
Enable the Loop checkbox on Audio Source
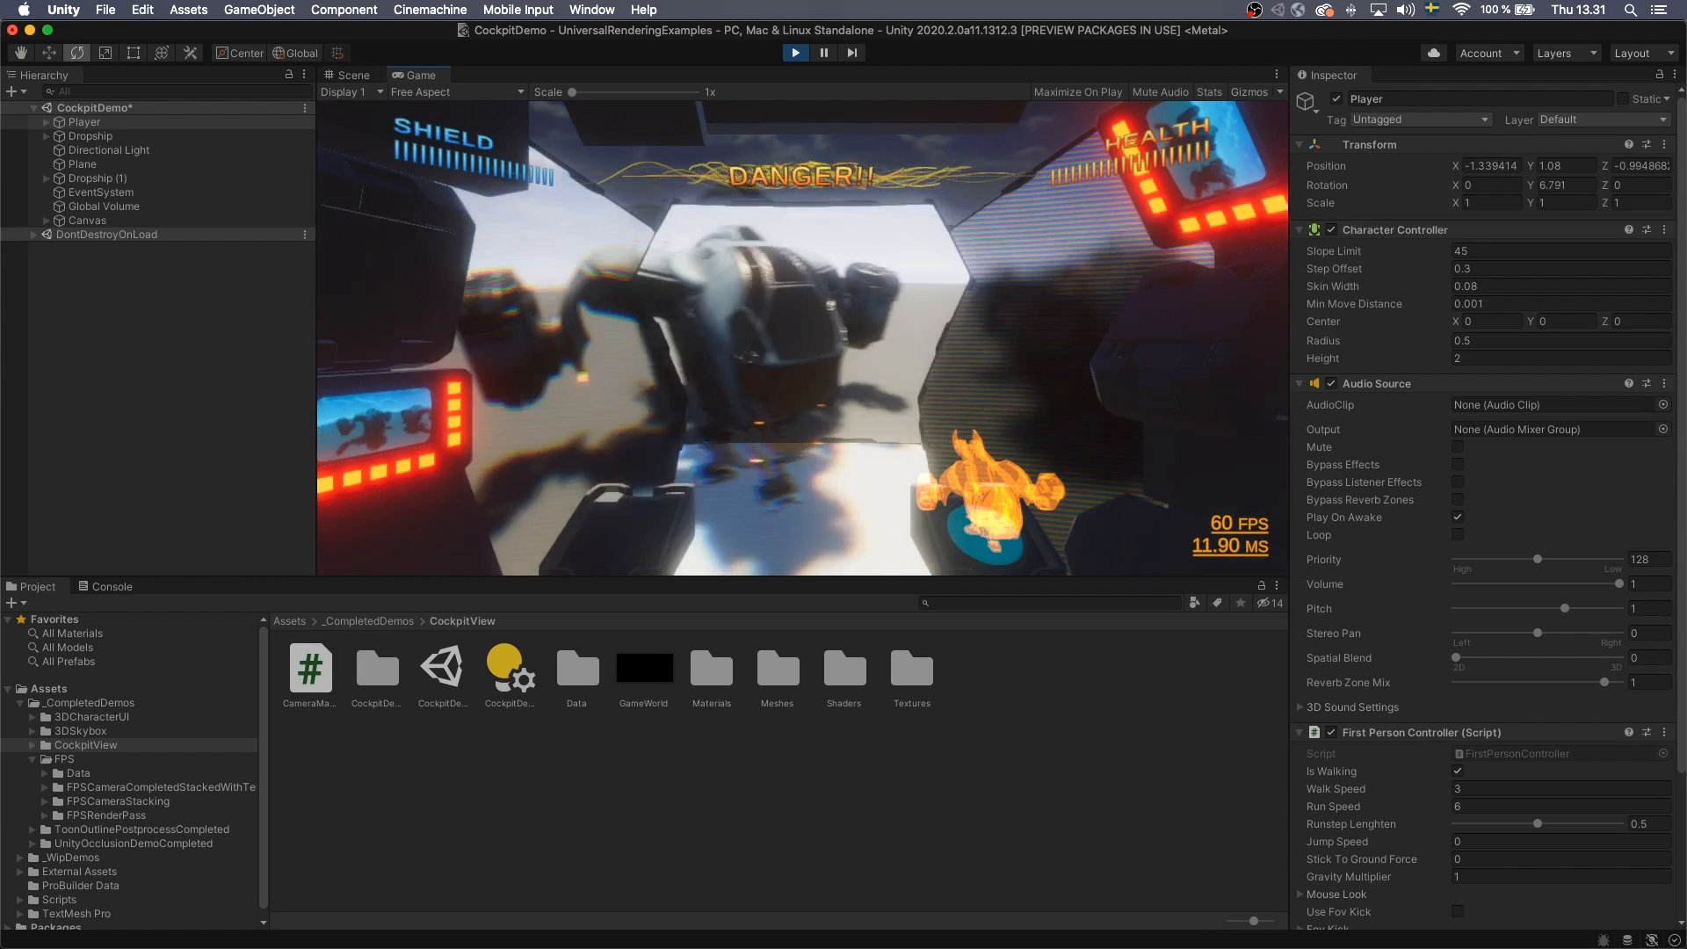tap(1458, 534)
